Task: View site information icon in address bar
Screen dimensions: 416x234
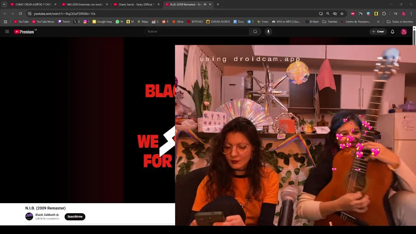Action: [x=30, y=14]
